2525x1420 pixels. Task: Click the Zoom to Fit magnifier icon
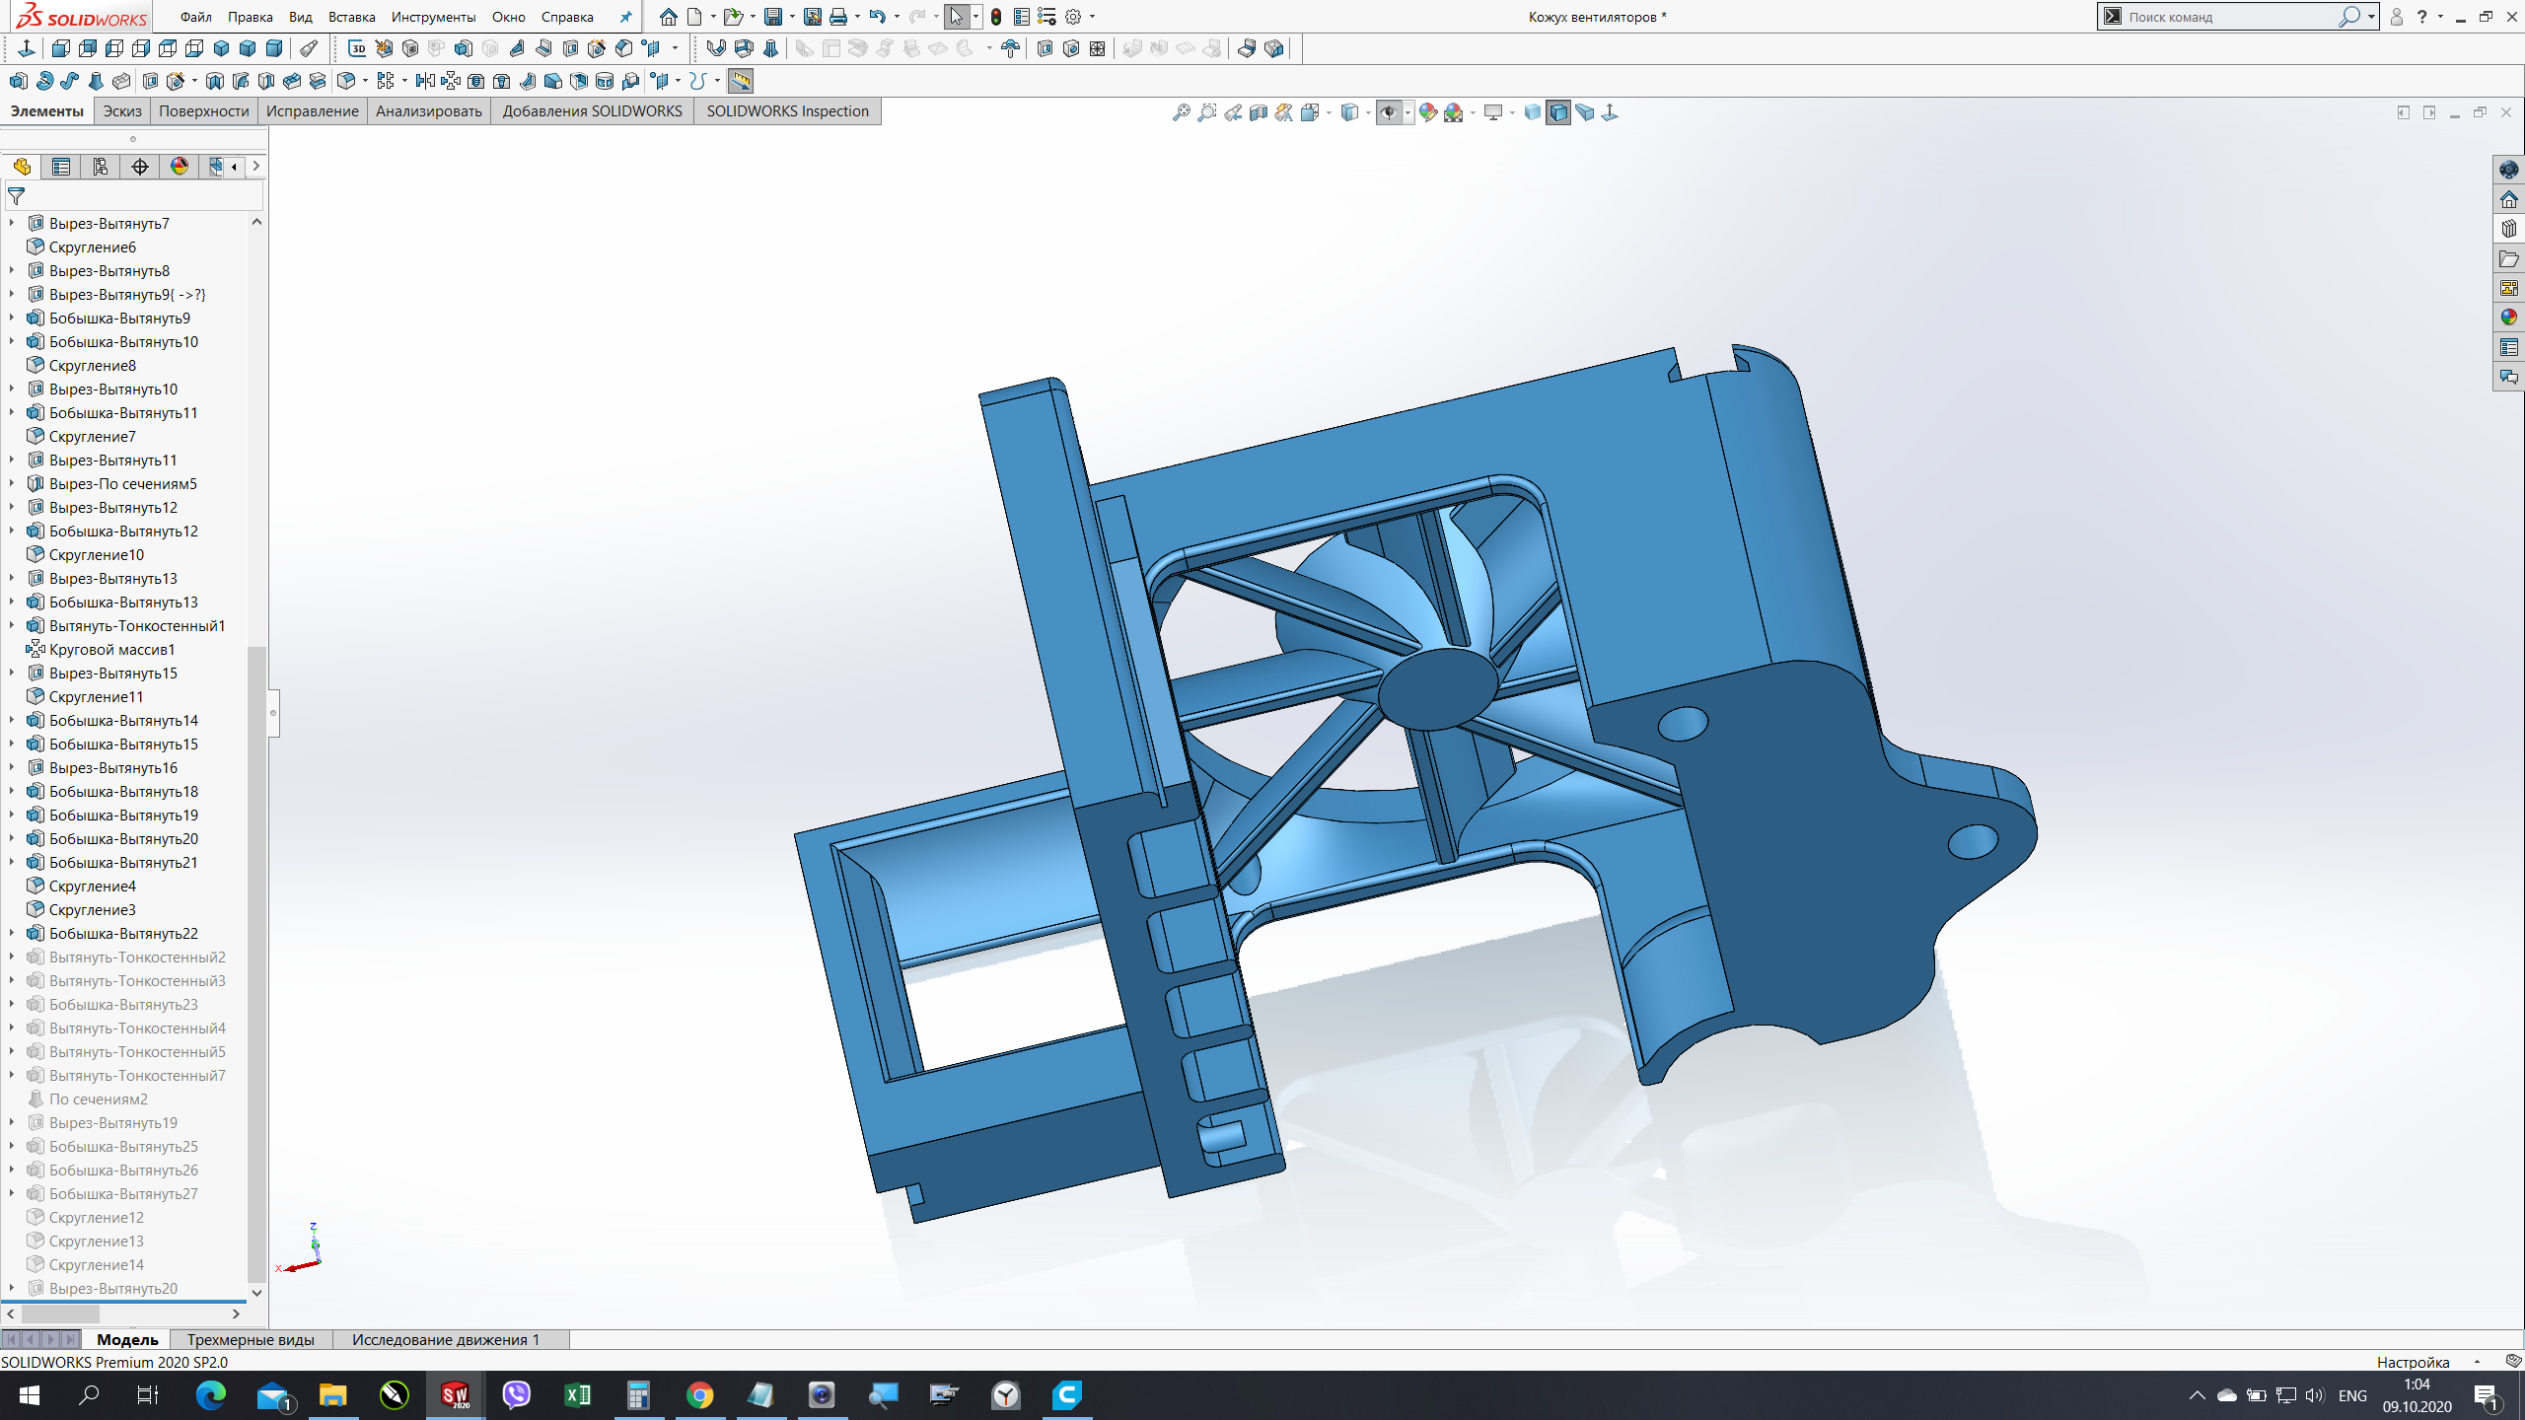[1181, 112]
